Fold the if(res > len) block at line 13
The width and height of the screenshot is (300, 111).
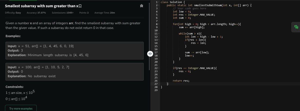pos(159,40)
